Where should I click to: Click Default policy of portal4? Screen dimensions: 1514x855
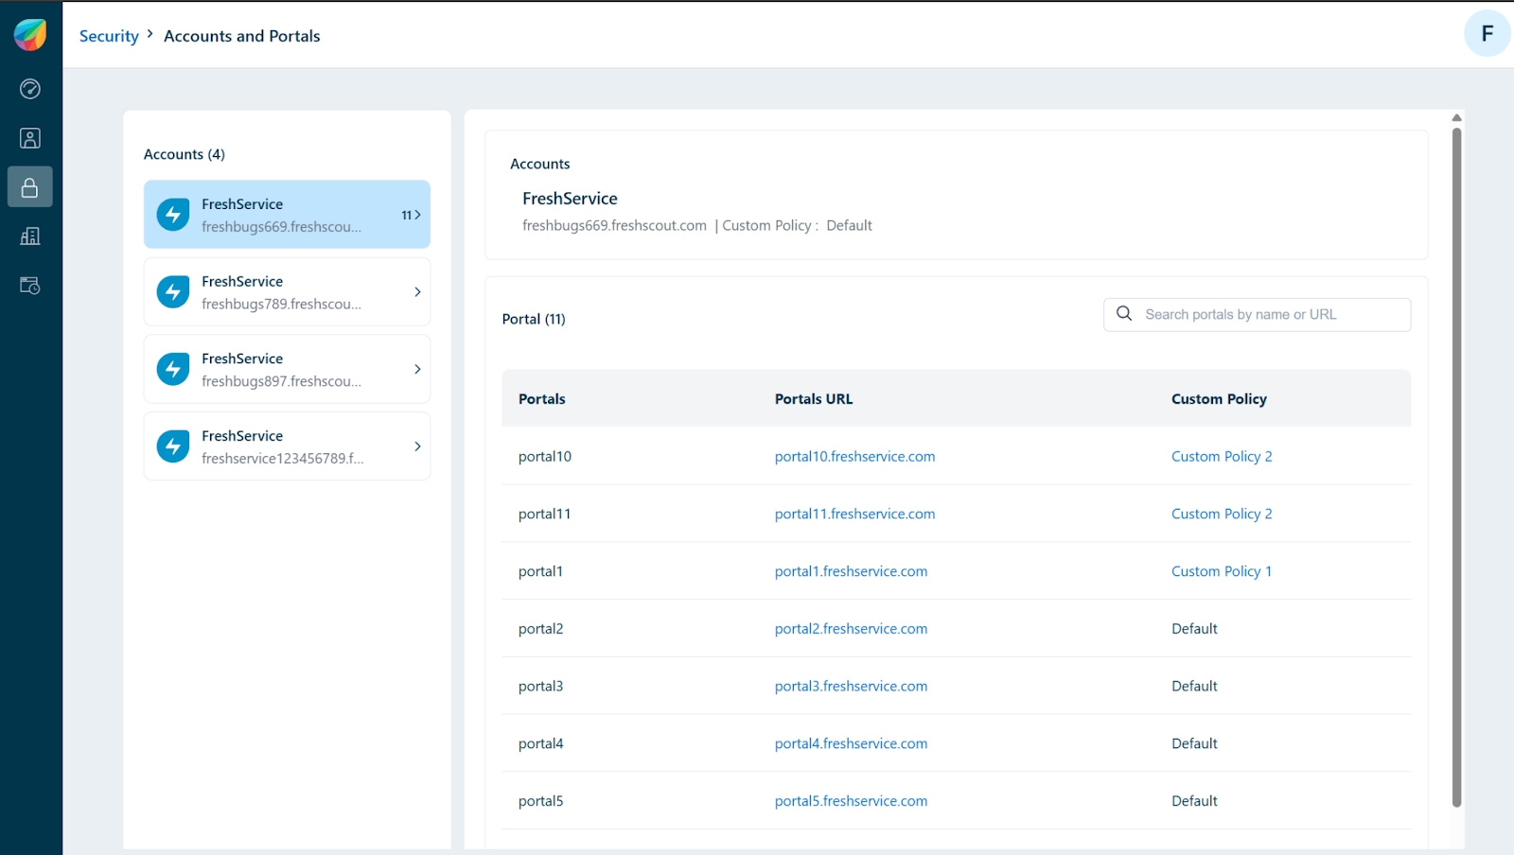(1194, 743)
